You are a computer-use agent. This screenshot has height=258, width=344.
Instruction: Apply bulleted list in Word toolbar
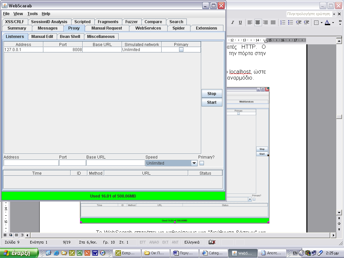(291, 23)
